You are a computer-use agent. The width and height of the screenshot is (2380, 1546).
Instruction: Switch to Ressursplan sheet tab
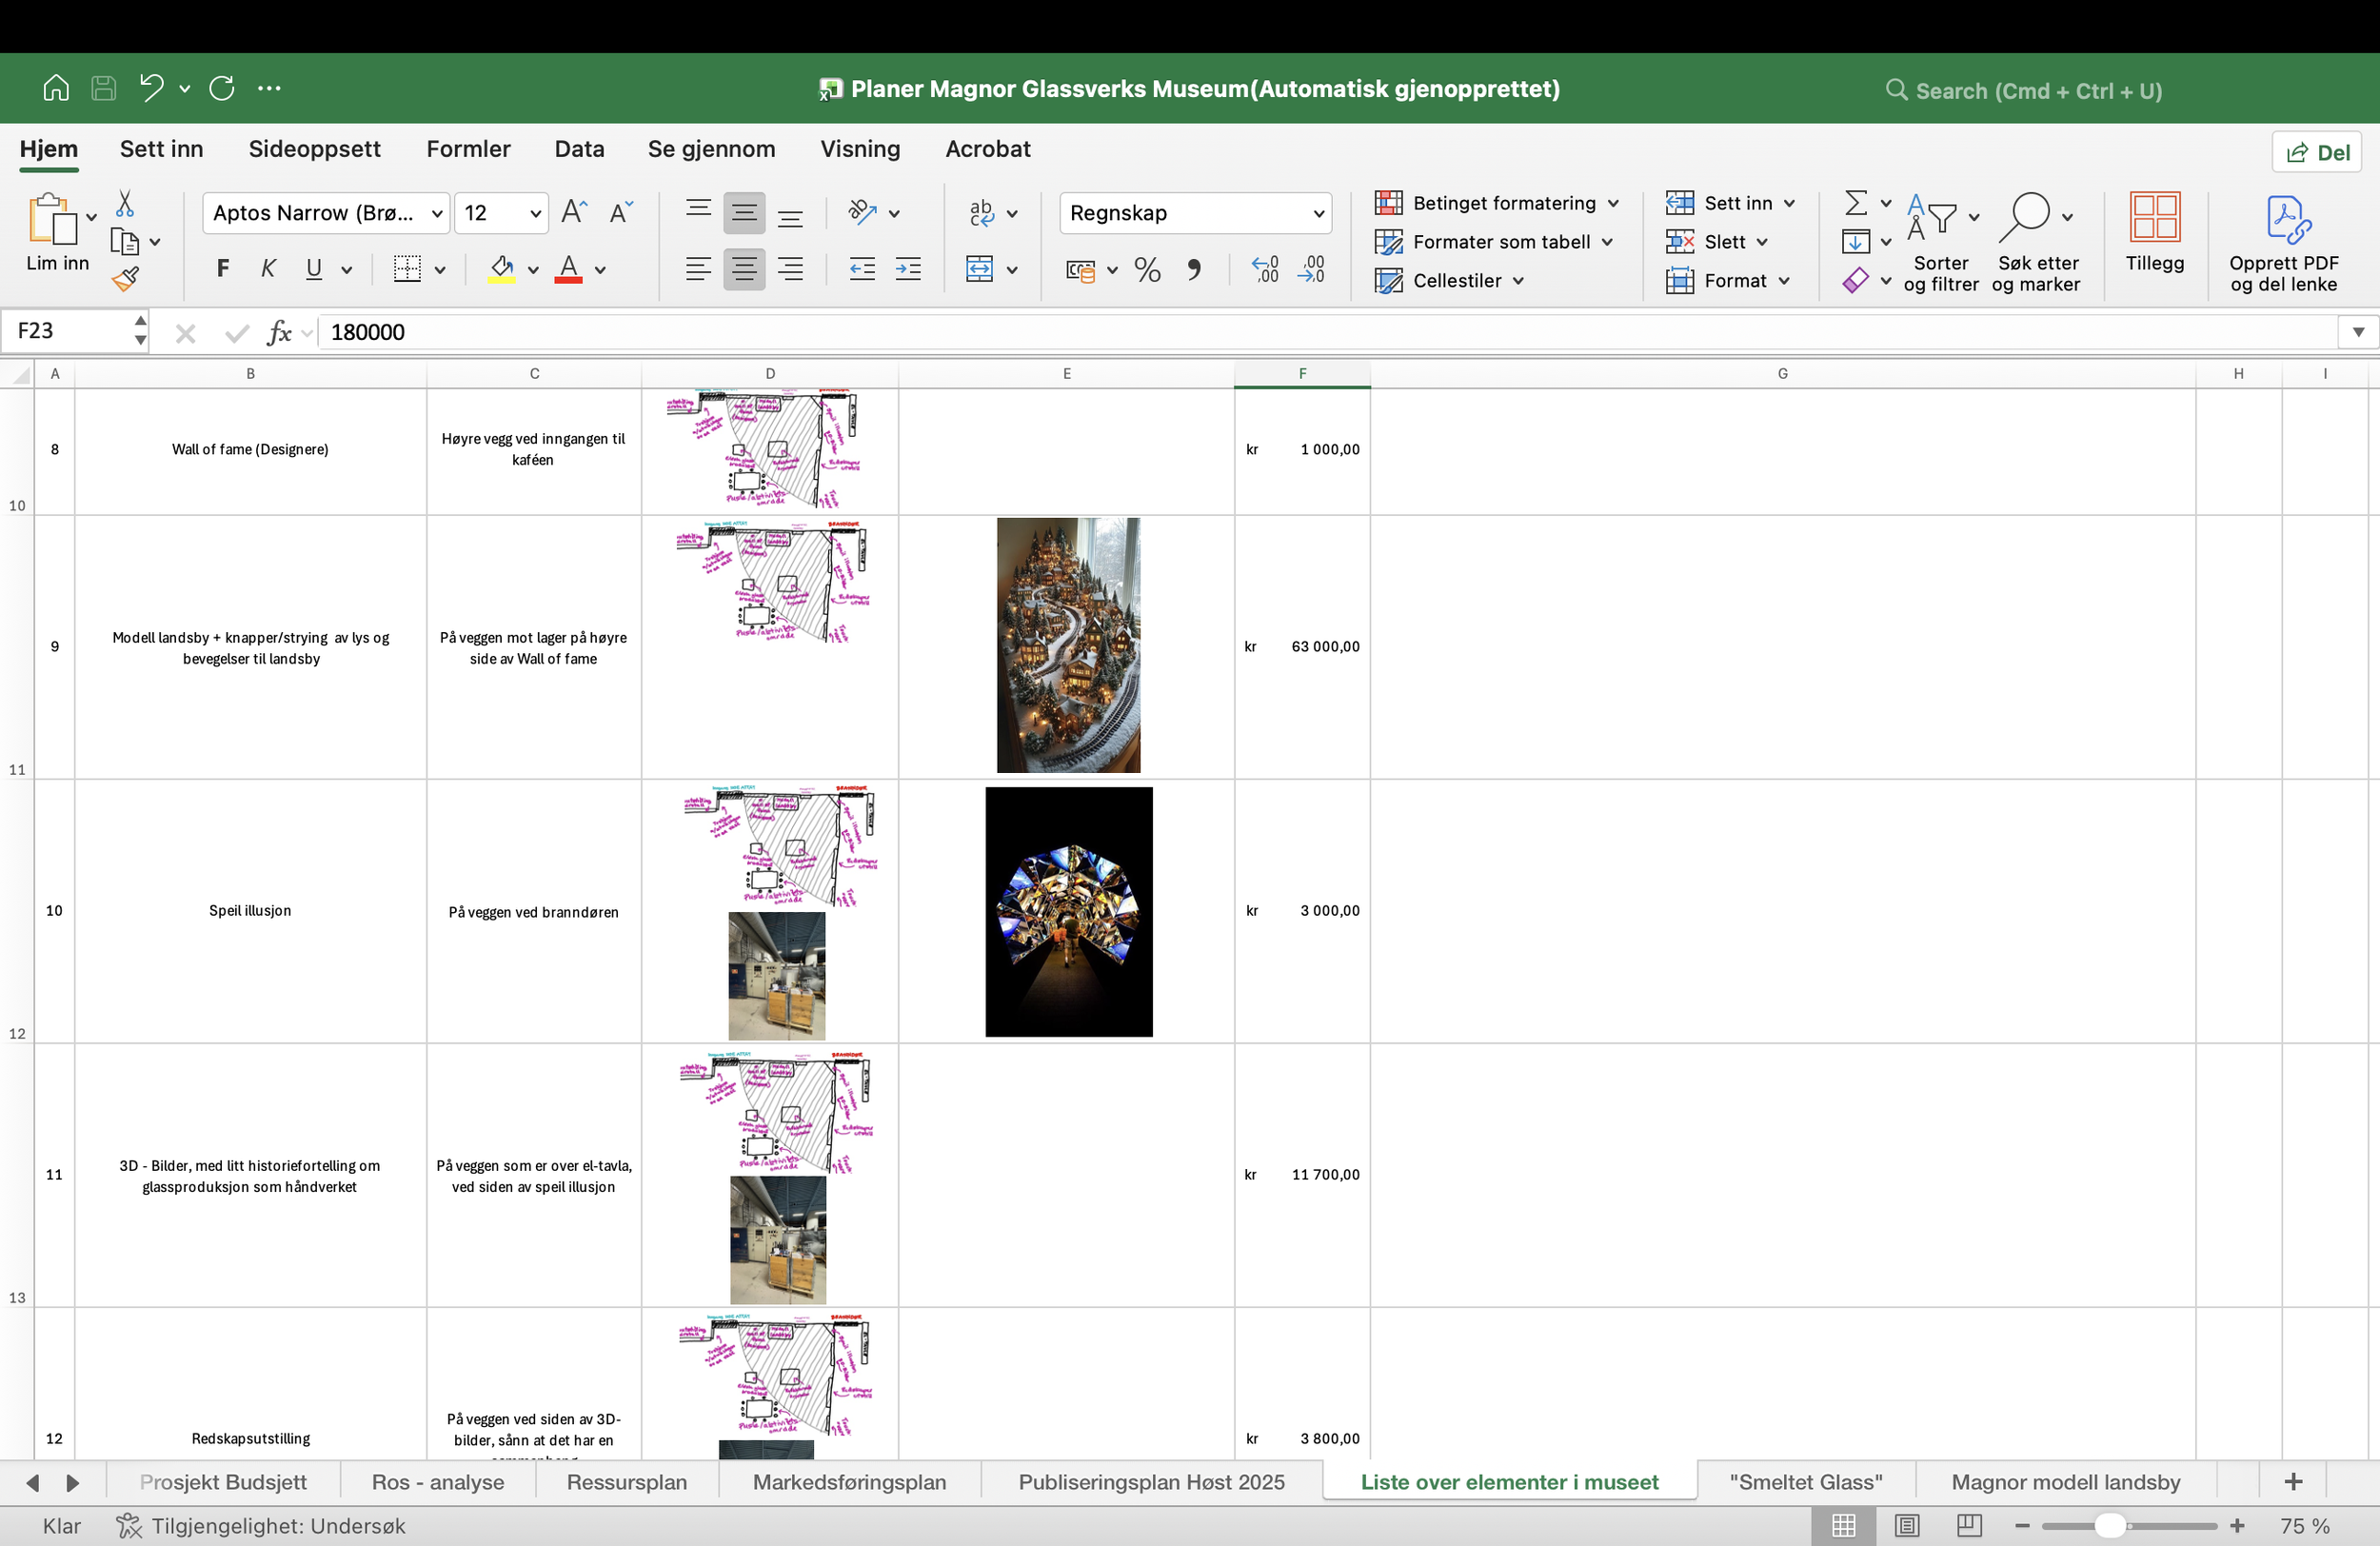pyautogui.click(x=626, y=1482)
